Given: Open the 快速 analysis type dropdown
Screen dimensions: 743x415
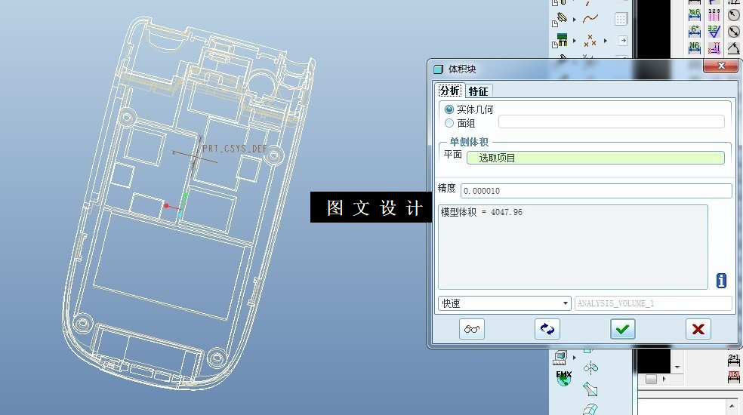Looking at the screenshot, I should (504, 303).
